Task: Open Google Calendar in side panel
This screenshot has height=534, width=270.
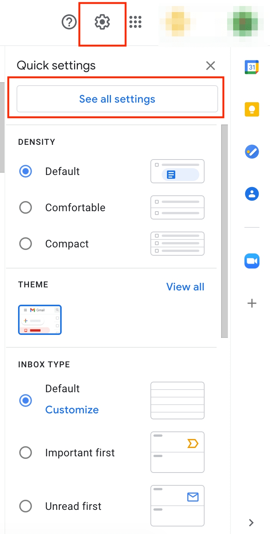Action: pos(252,67)
